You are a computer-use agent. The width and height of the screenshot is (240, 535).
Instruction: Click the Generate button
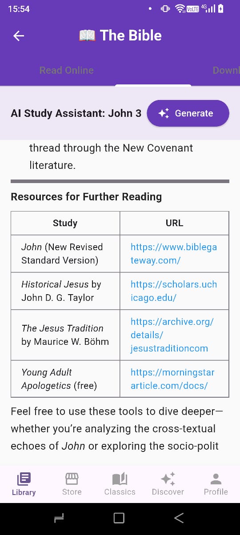pyautogui.click(x=188, y=113)
